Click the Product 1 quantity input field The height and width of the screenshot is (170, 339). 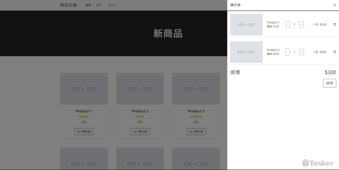(x=294, y=24)
